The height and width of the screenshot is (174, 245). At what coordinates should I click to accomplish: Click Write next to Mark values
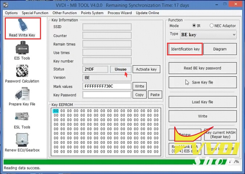139,86
